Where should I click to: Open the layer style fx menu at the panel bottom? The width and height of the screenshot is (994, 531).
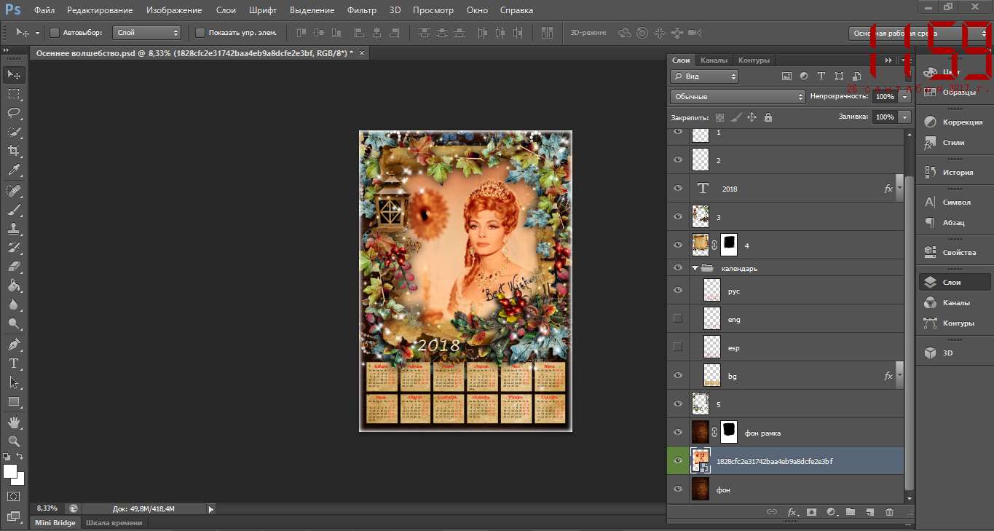coord(792,512)
